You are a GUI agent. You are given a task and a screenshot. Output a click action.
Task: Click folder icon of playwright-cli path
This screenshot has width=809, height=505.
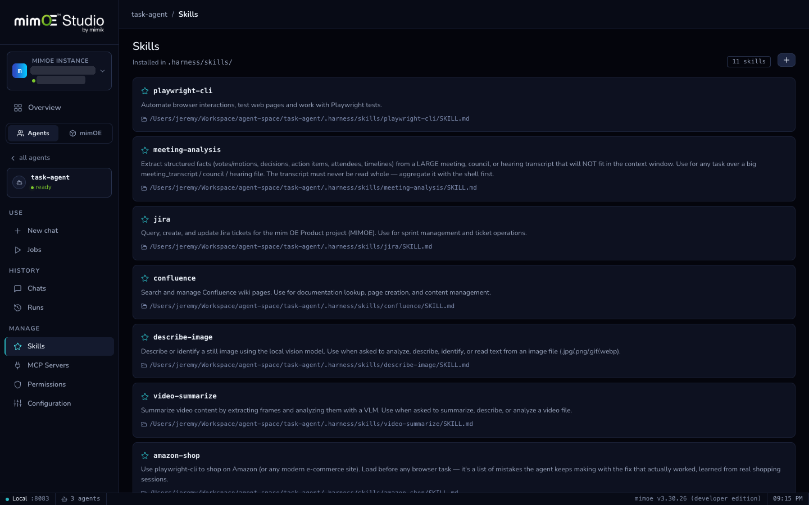(144, 119)
